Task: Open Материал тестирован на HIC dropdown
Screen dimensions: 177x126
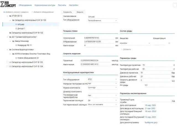Action: (103, 84)
